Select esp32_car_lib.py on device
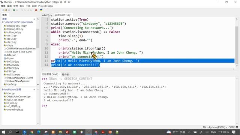The image size is (240, 135). [15, 100]
